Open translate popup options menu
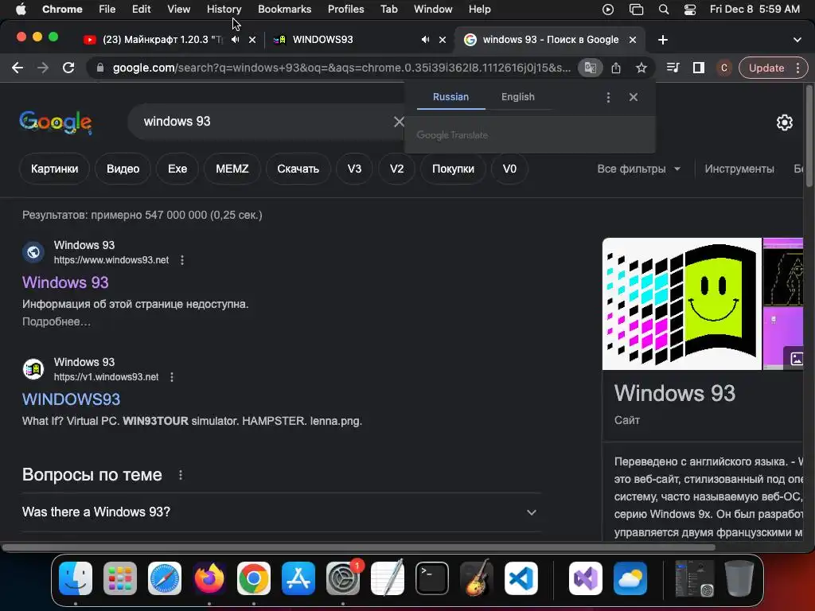This screenshot has height=611, width=815. tap(608, 97)
